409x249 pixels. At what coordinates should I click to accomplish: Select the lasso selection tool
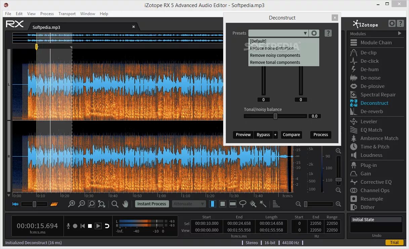243,204
